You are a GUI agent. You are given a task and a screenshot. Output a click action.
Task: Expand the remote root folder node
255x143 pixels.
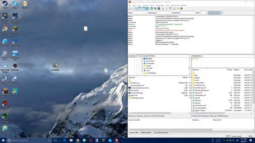tap(193, 59)
